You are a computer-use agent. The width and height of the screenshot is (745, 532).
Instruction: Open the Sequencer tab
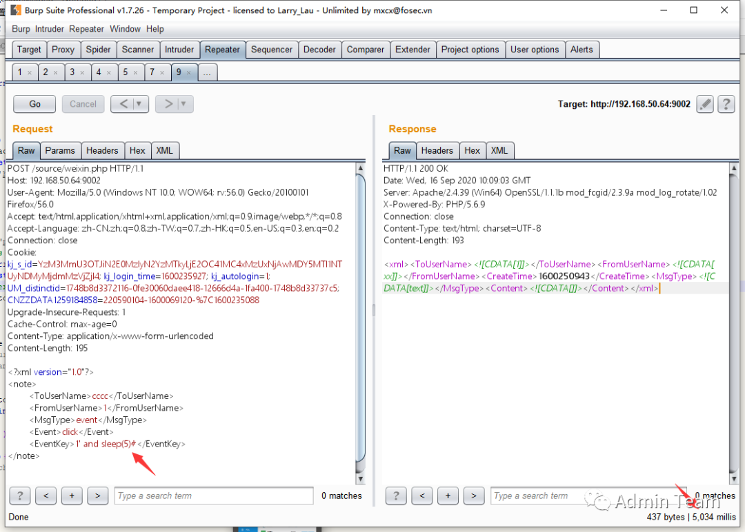(272, 50)
